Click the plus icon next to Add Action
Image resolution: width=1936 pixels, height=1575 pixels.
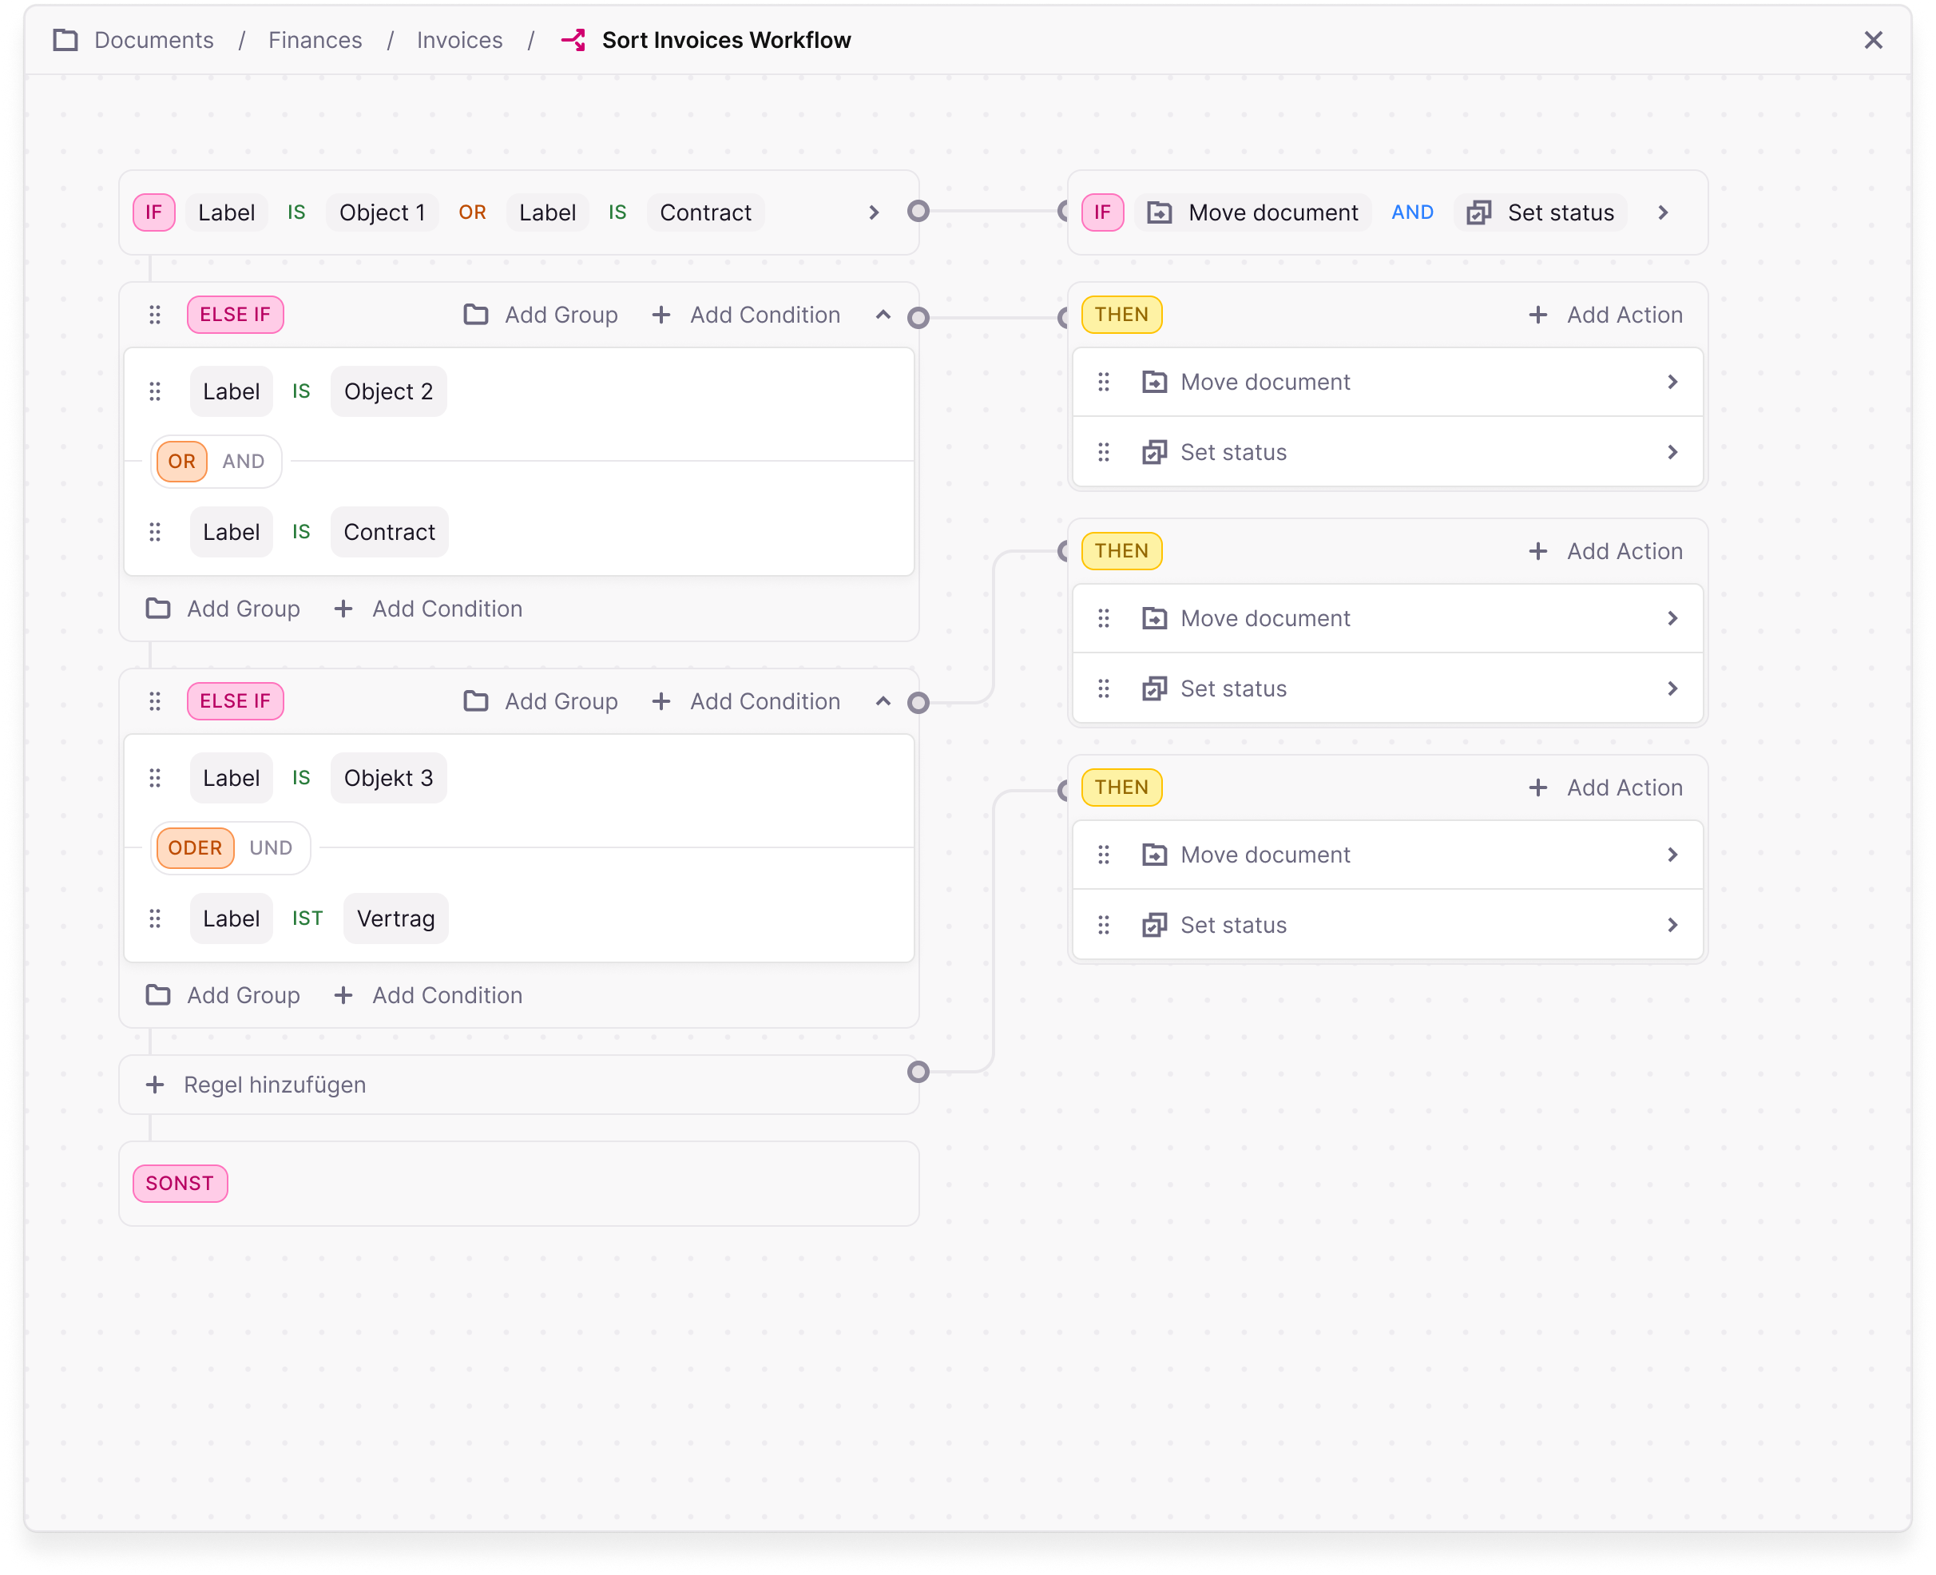tap(1538, 314)
